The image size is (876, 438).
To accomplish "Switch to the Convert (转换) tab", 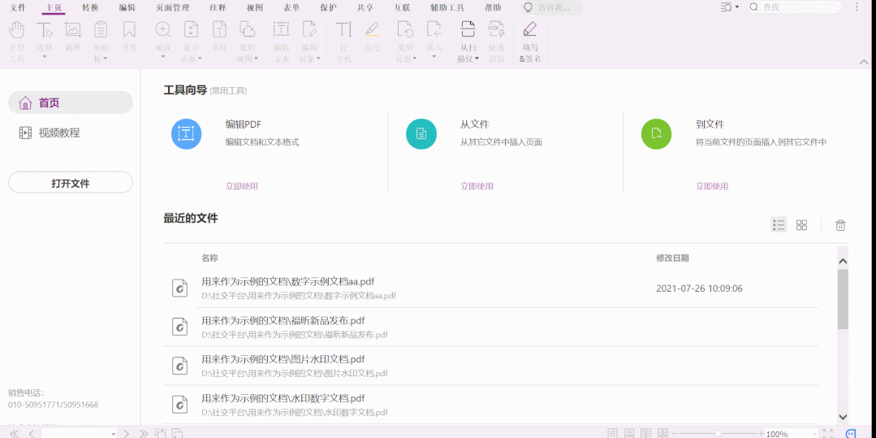I will tap(90, 8).
